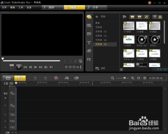
Task: Select 文件夹 (4) in library list
Action: (x=101, y=40)
